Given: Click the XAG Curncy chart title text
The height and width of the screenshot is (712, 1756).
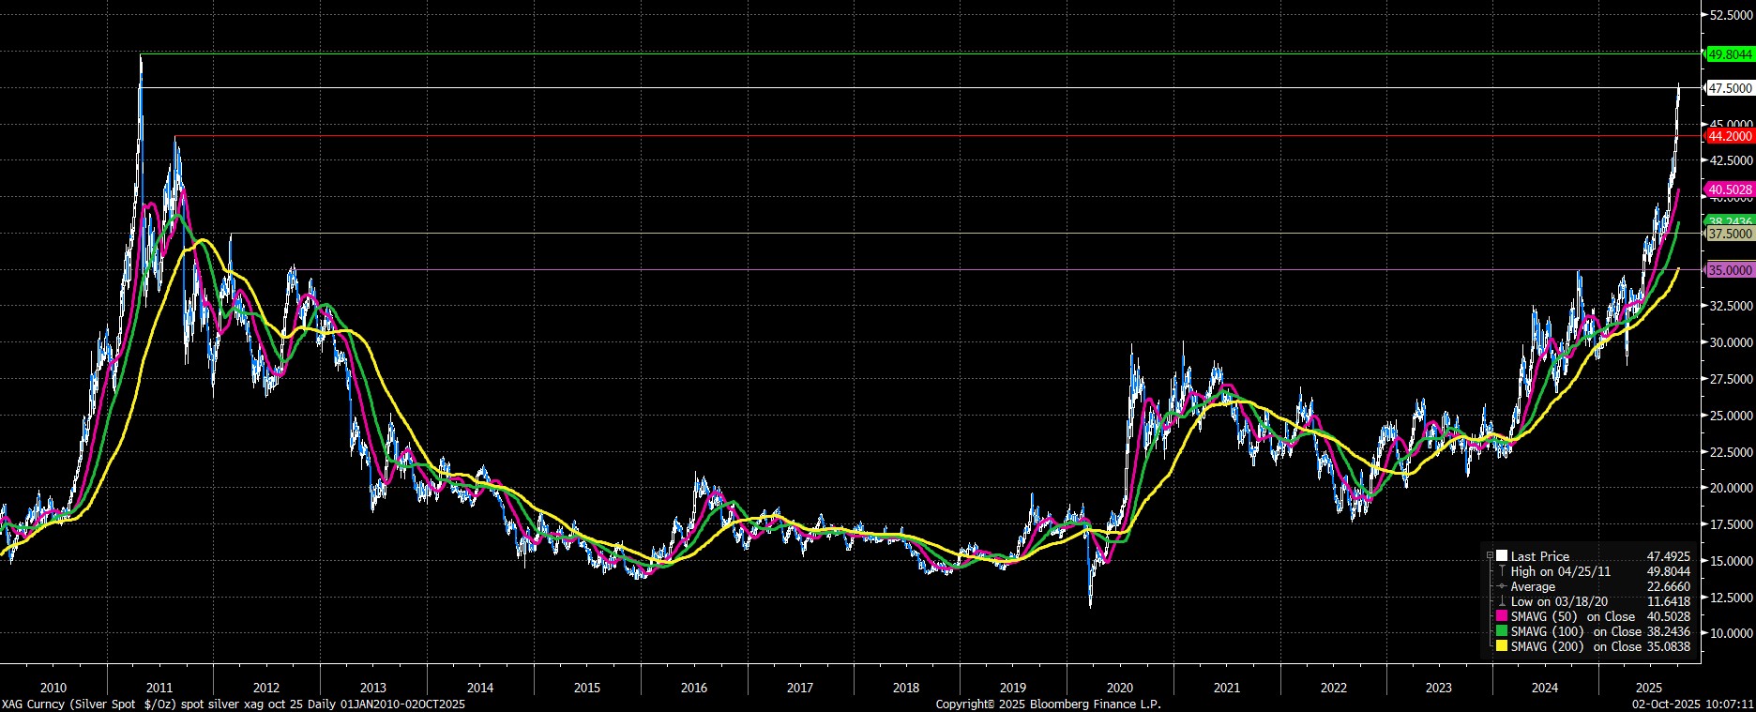Looking at the screenshot, I should (x=233, y=704).
